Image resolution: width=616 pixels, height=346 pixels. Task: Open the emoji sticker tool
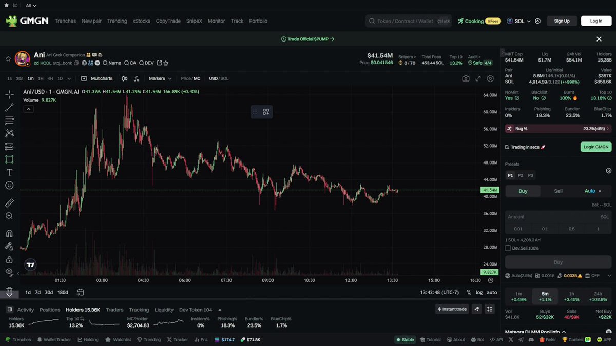click(x=9, y=185)
